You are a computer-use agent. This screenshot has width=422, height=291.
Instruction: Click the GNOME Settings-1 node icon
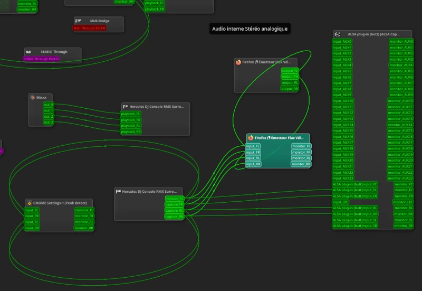29,203
